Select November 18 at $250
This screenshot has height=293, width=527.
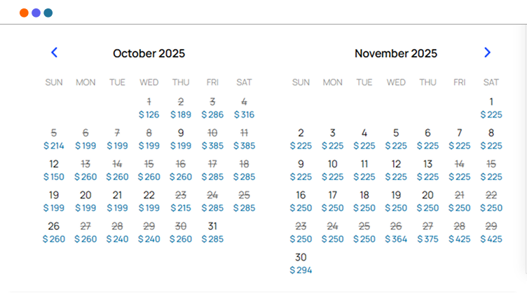pos(364,201)
